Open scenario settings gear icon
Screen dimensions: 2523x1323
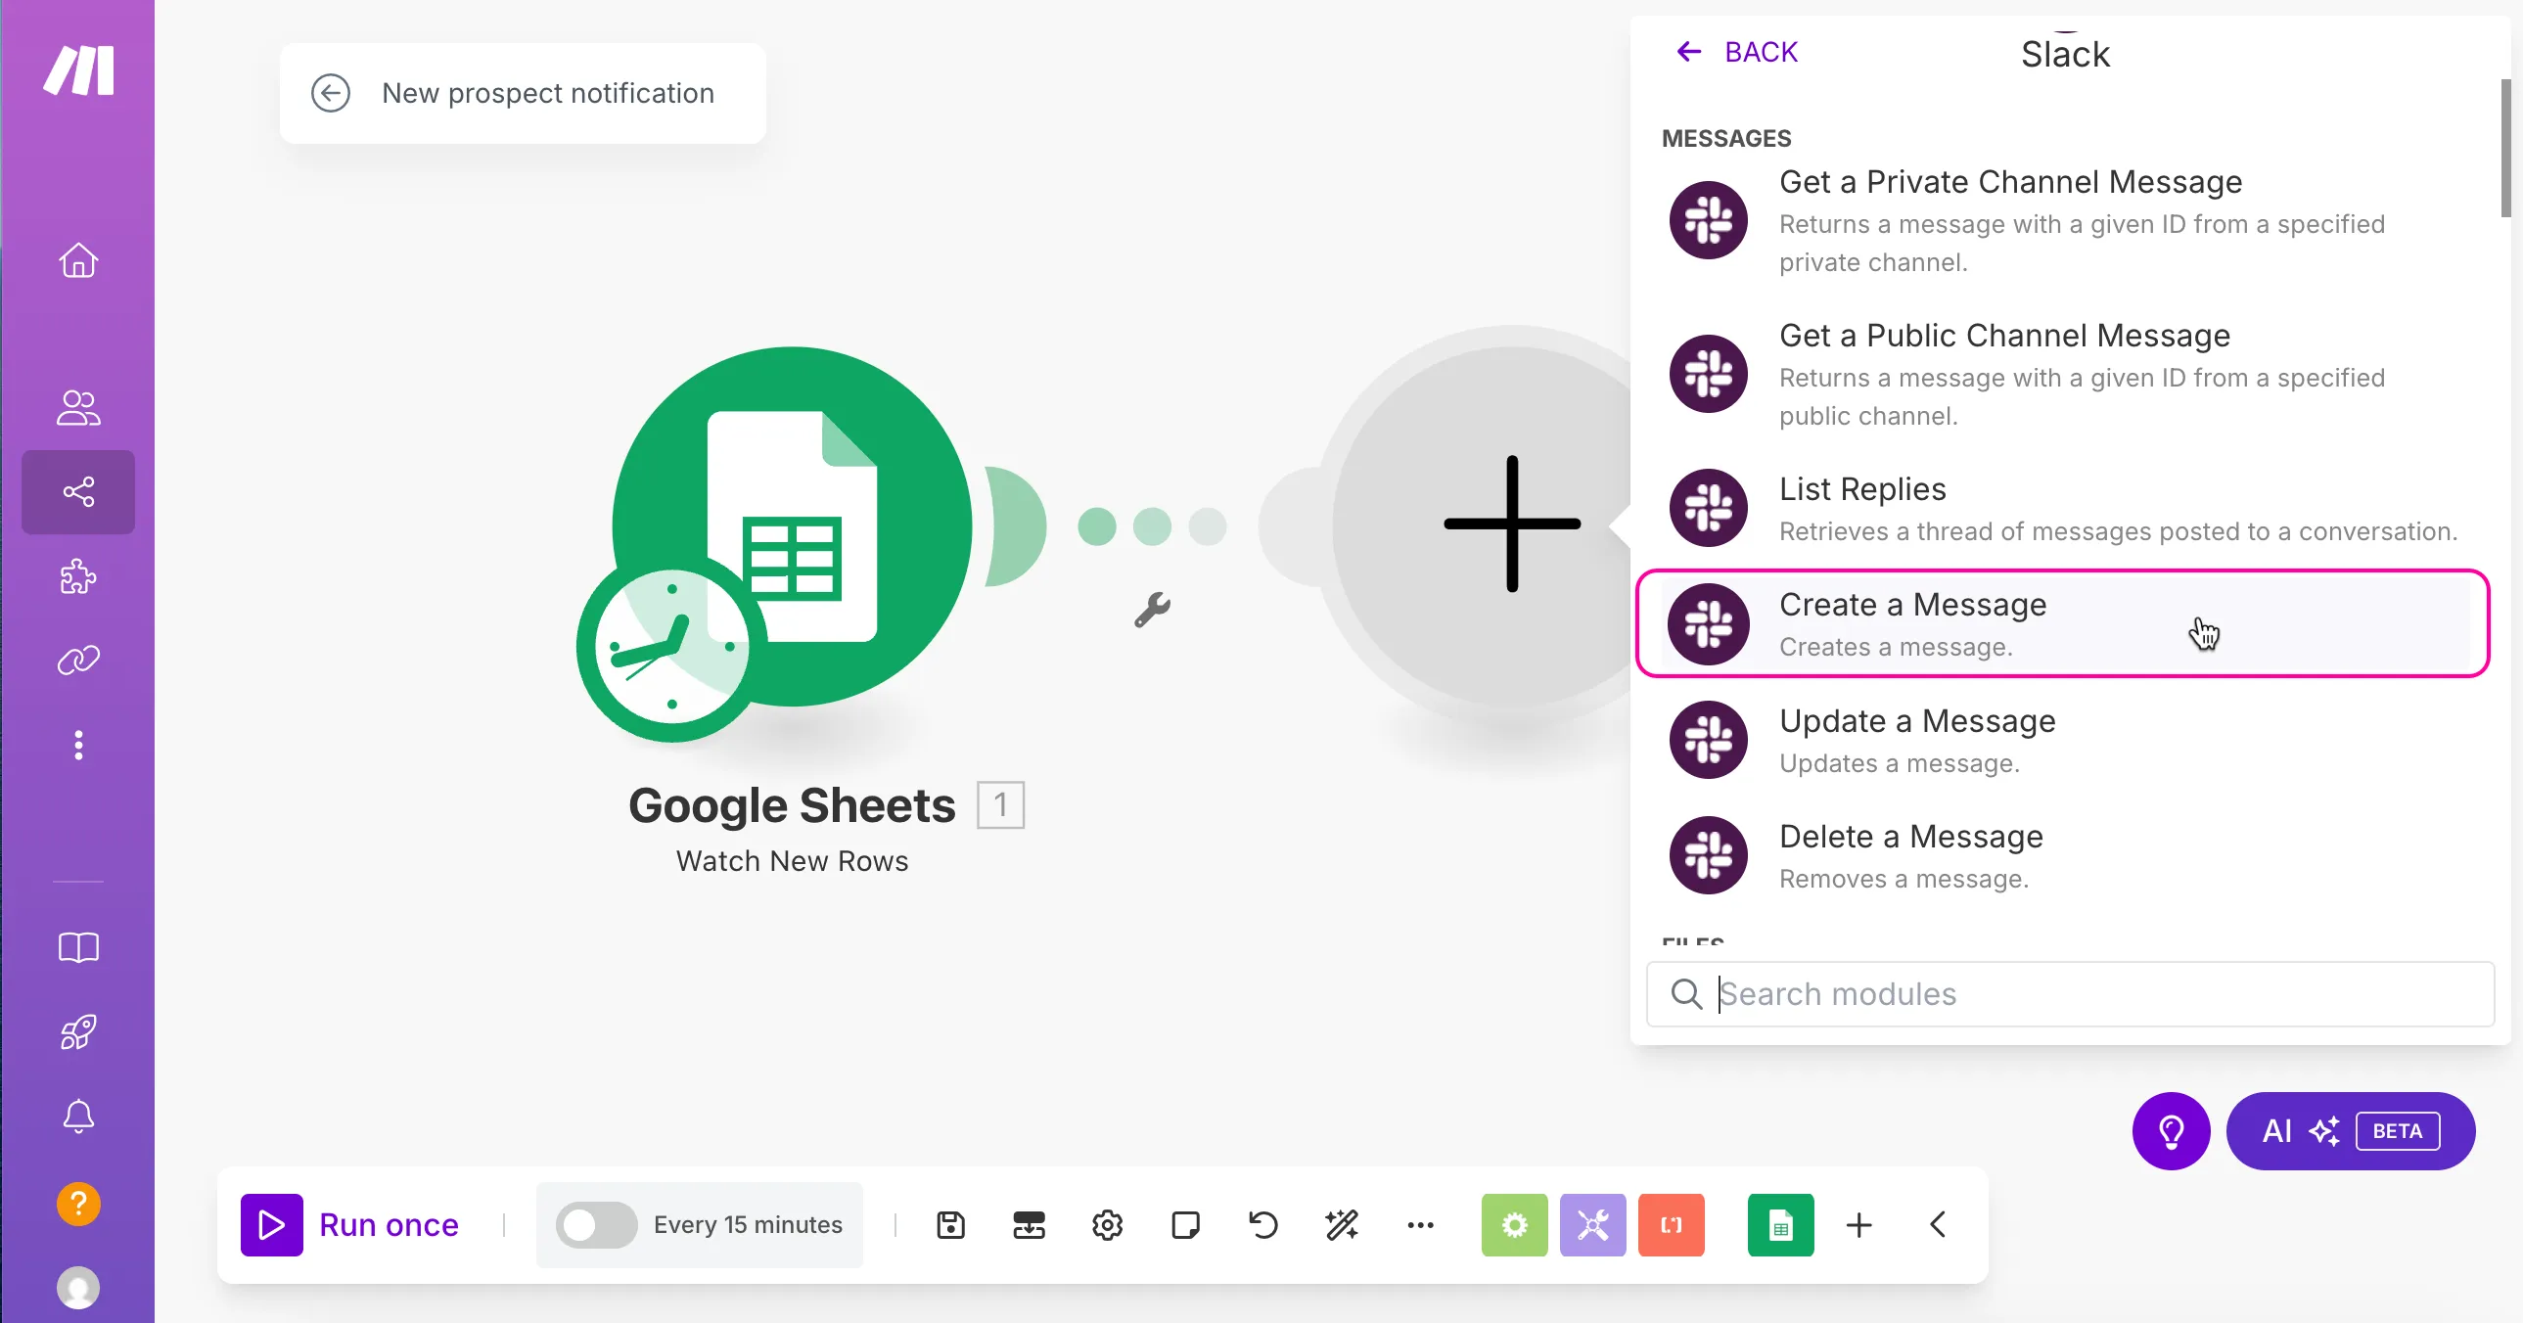(1107, 1225)
